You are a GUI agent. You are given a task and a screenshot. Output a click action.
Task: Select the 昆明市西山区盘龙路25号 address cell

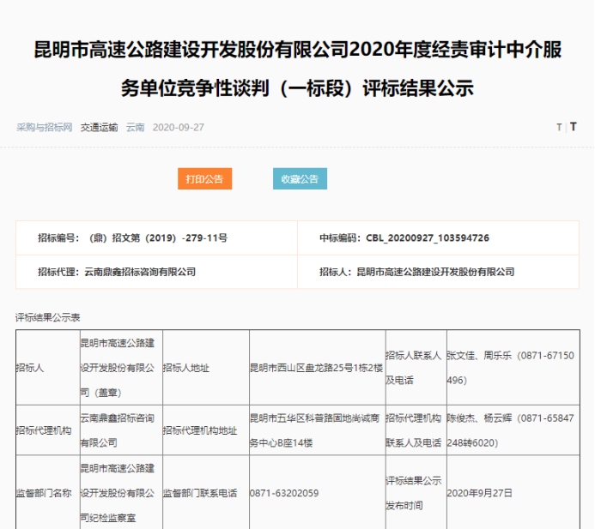(315, 368)
